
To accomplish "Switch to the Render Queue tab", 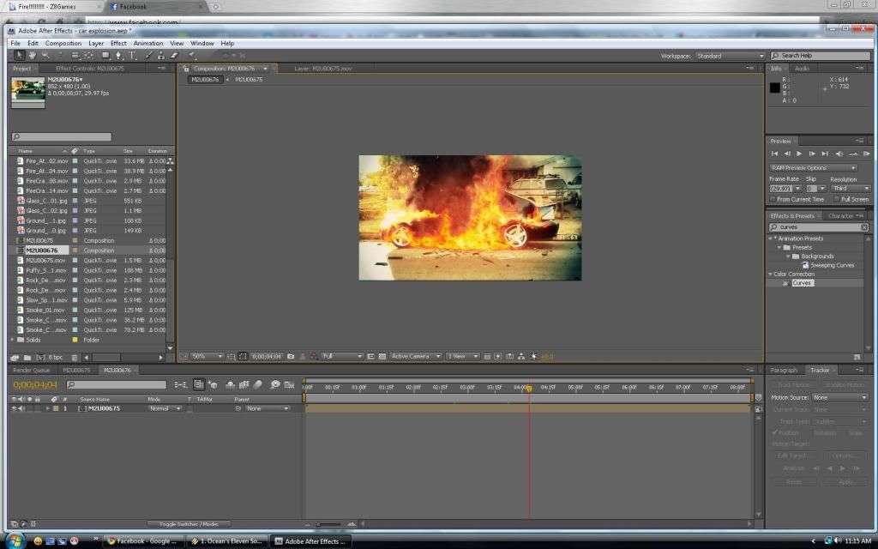I will pos(31,371).
